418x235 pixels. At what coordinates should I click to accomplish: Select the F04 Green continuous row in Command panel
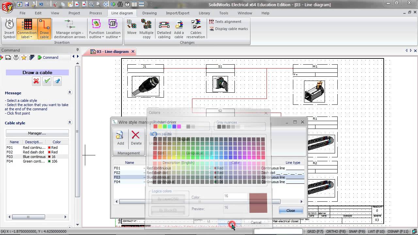coord(37,161)
